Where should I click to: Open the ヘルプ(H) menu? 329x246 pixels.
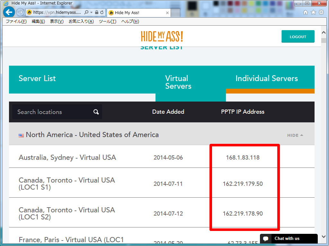(130, 21)
